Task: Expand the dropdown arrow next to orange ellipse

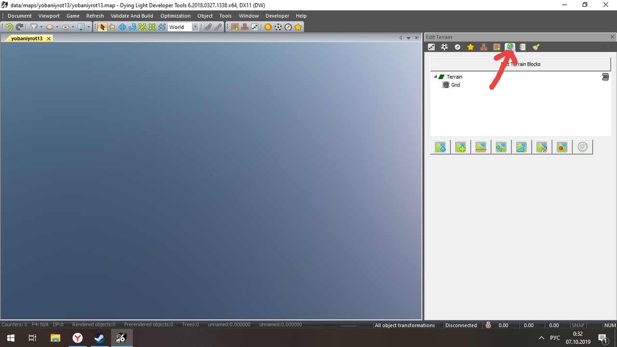Action: (x=57, y=27)
